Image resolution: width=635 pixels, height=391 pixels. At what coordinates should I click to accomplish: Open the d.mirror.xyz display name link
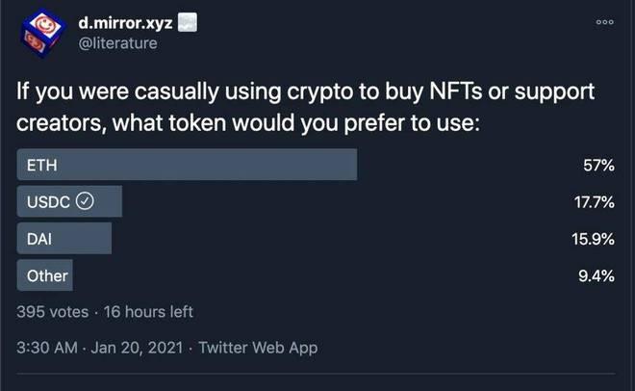125,22
